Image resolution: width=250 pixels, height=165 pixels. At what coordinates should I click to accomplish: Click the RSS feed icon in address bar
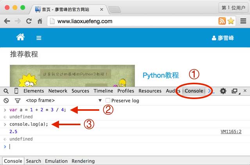(222, 21)
